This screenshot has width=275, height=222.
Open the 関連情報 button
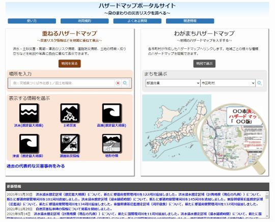(190, 21)
